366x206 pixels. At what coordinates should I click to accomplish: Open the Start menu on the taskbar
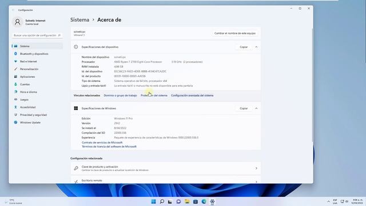coord(153,201)
